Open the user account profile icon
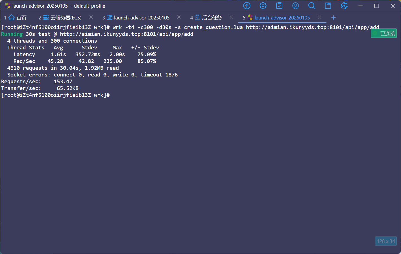401x254 pixels. [x=295, y=6]
